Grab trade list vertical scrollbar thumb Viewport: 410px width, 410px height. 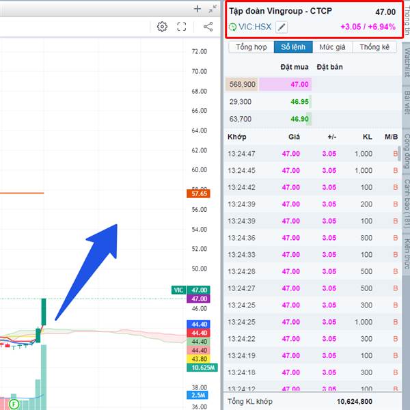(399, 154)
